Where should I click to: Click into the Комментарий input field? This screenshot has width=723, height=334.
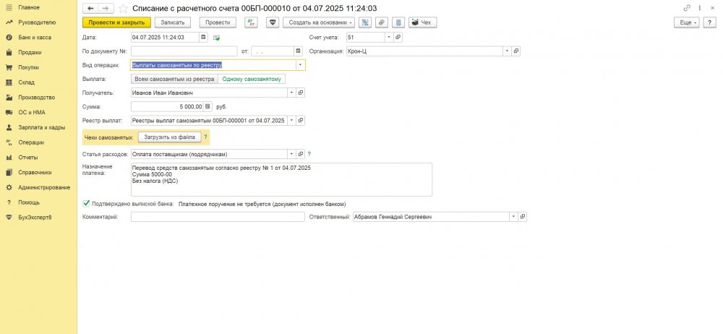coord(217,217)
